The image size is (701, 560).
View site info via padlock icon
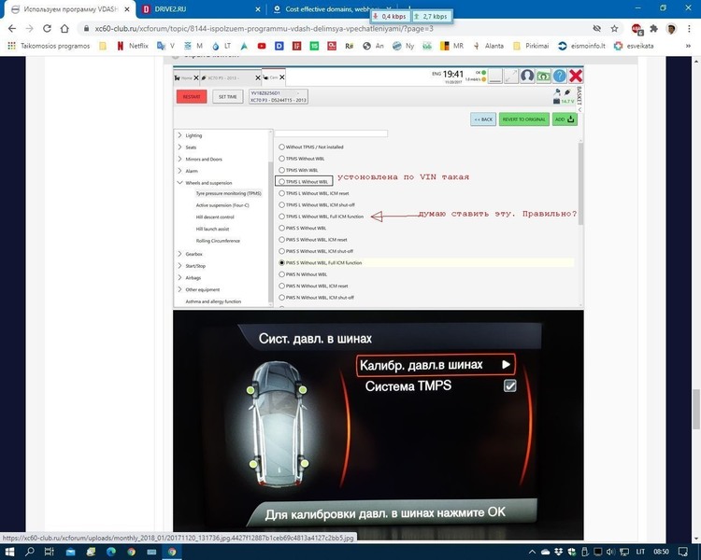86,29
